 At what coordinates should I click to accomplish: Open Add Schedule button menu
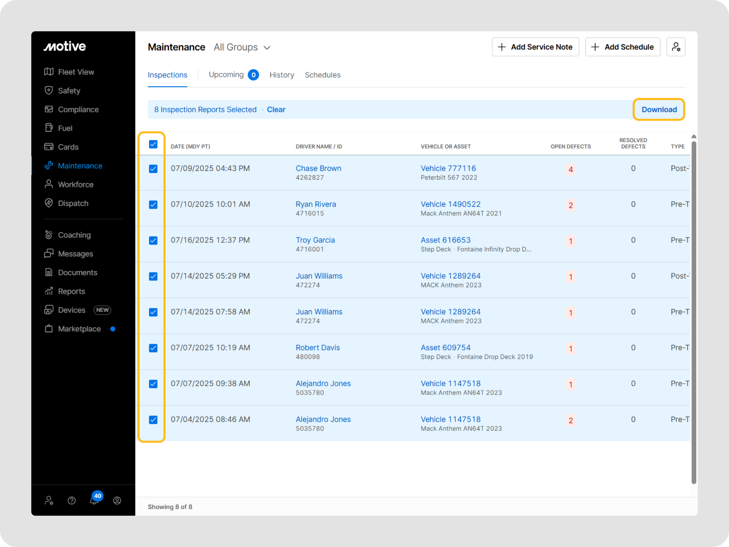tap(622, 47)
